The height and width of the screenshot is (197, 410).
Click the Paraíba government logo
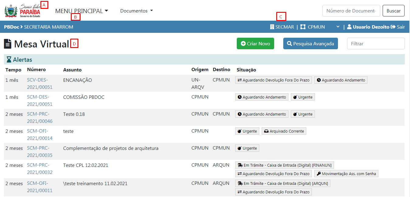tap(22, 11)
